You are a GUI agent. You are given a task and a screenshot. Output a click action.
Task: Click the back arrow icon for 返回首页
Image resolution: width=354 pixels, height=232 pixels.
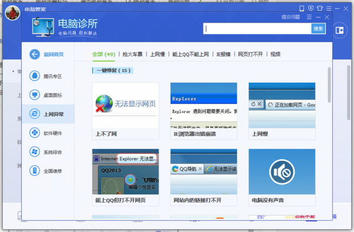click(x=35, y=54)
